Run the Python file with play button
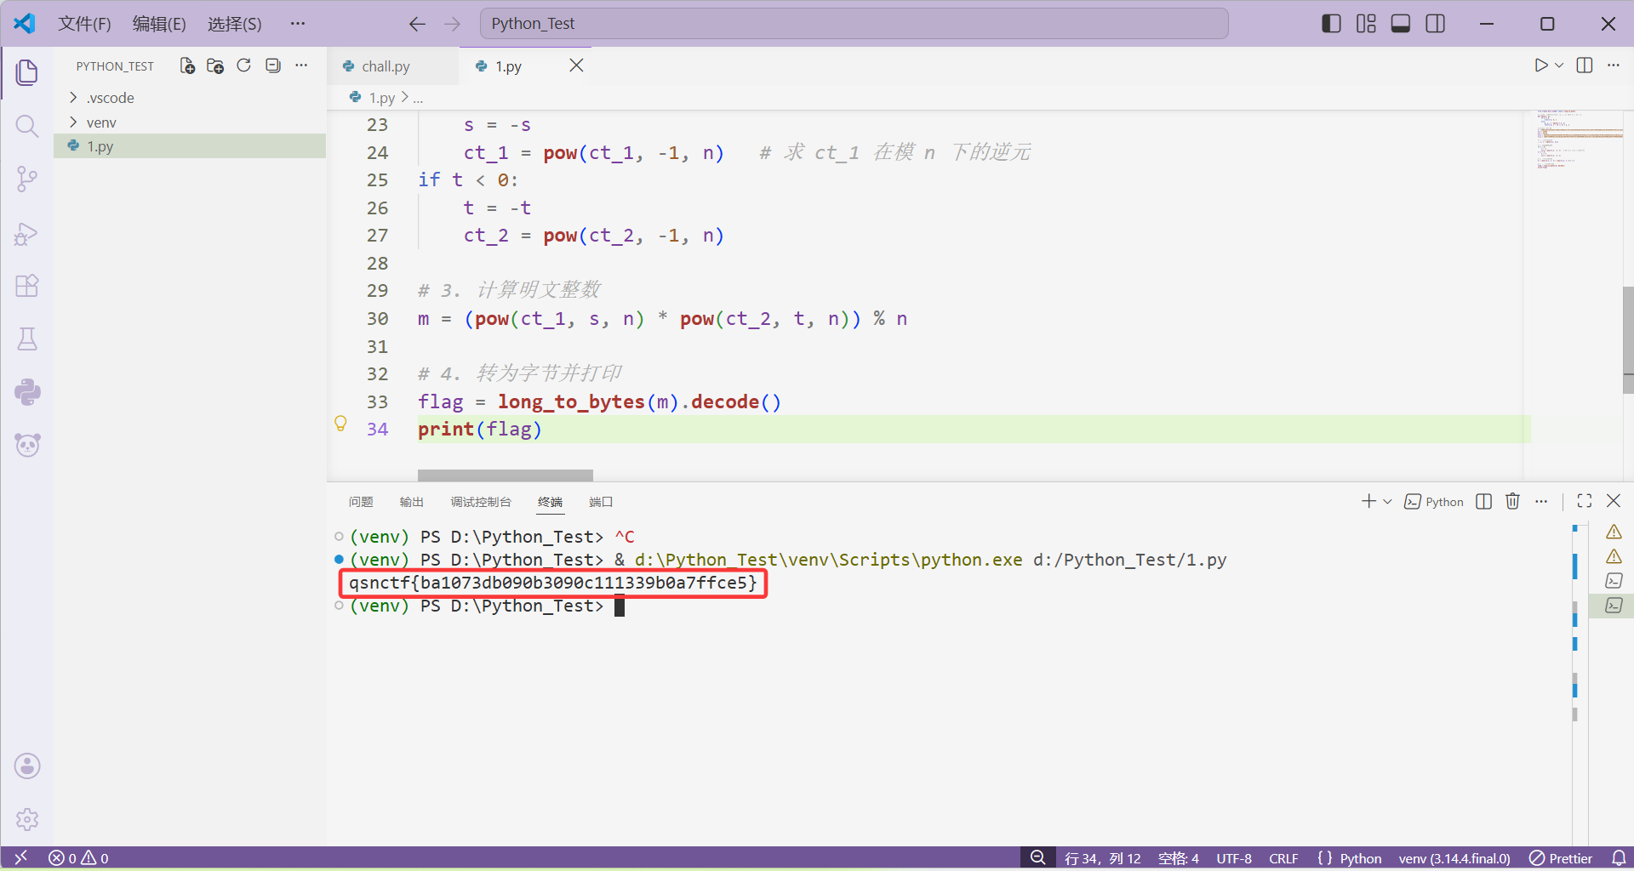Viewport: 1634px width, 871px height. tap(1540, 65)
